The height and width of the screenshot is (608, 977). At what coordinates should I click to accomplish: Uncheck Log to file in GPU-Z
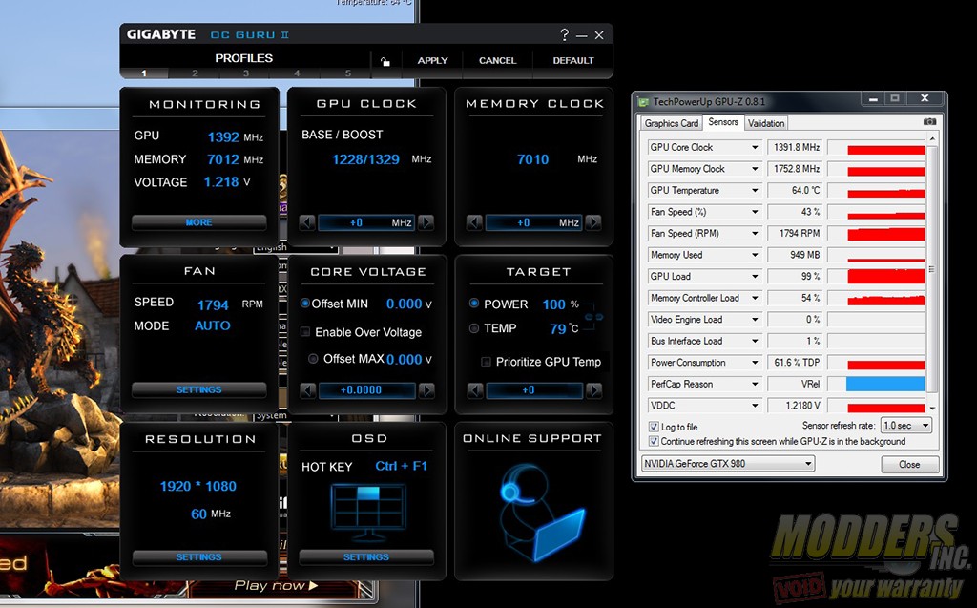coord(654,427)
